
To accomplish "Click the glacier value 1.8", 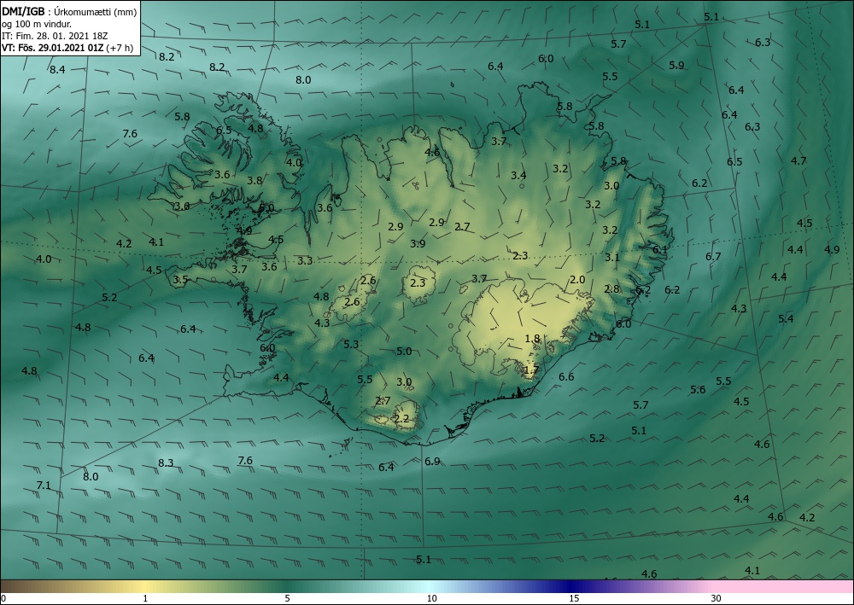I will [x=532, y=339].
